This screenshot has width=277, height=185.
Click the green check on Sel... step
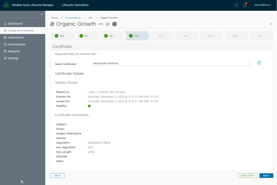pyautogui.click(x=57, y=36)
